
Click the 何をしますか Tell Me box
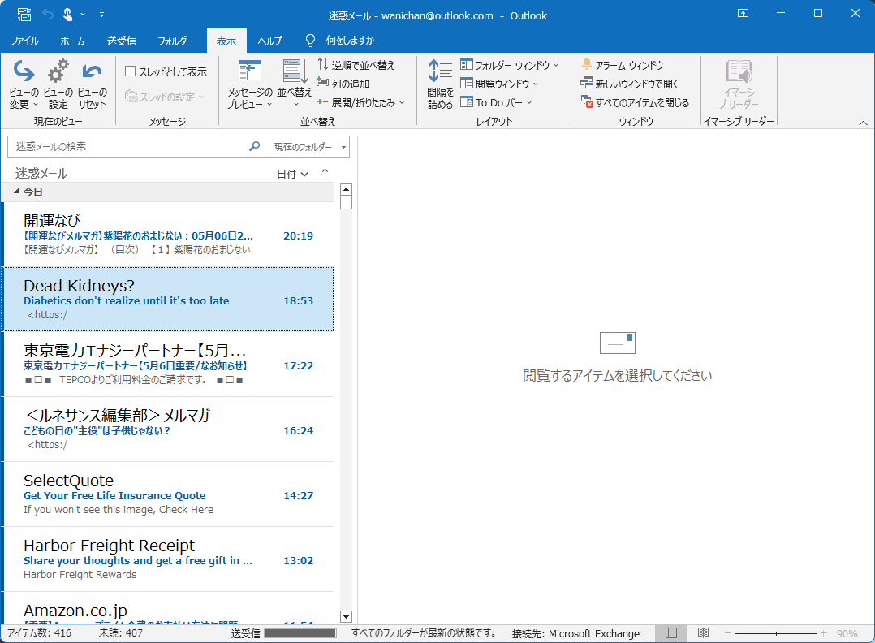(x=350, y=41)
